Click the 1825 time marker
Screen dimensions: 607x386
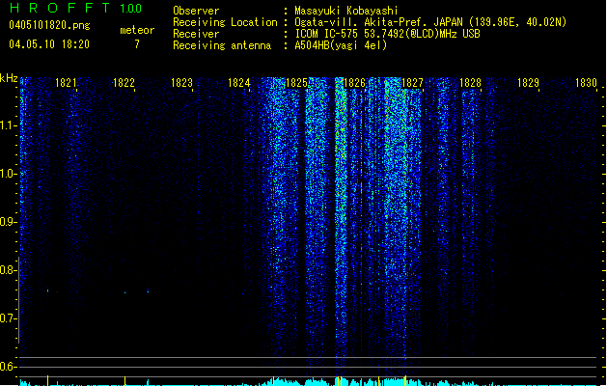(296, 83)
